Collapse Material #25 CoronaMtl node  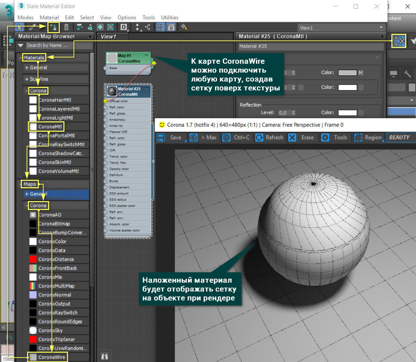[x=146, y=88]
